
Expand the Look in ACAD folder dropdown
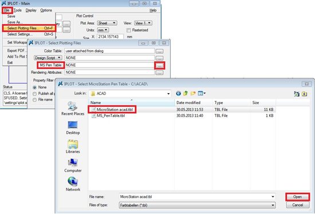click(168, 93)
